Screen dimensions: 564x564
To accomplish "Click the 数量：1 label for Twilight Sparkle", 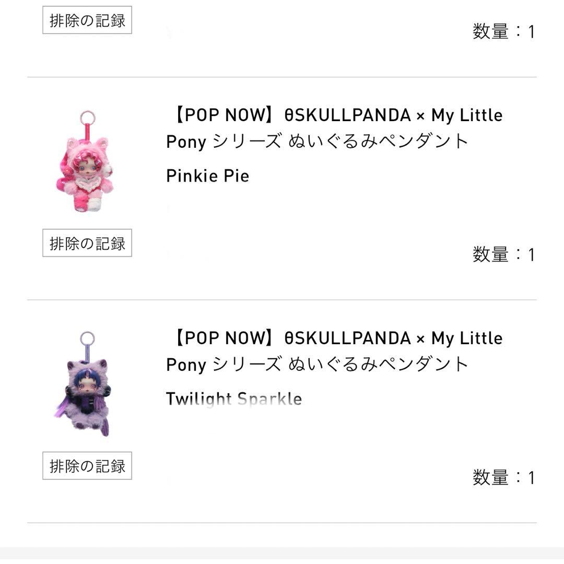I will pos(503,478).
